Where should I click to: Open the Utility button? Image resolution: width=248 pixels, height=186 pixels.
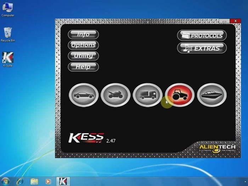(83, 56)
